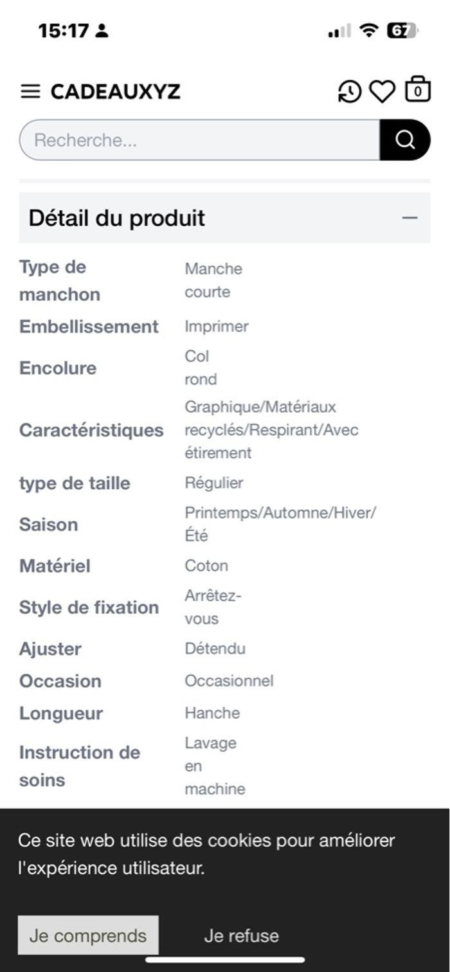Click the Recherche search field
This screenshot has width=450, height=972.
click(199, 140)
